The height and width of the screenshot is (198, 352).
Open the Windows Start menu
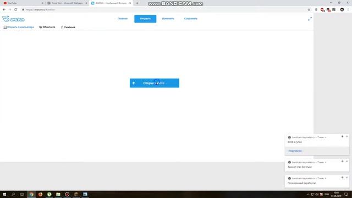click(4, 194)
